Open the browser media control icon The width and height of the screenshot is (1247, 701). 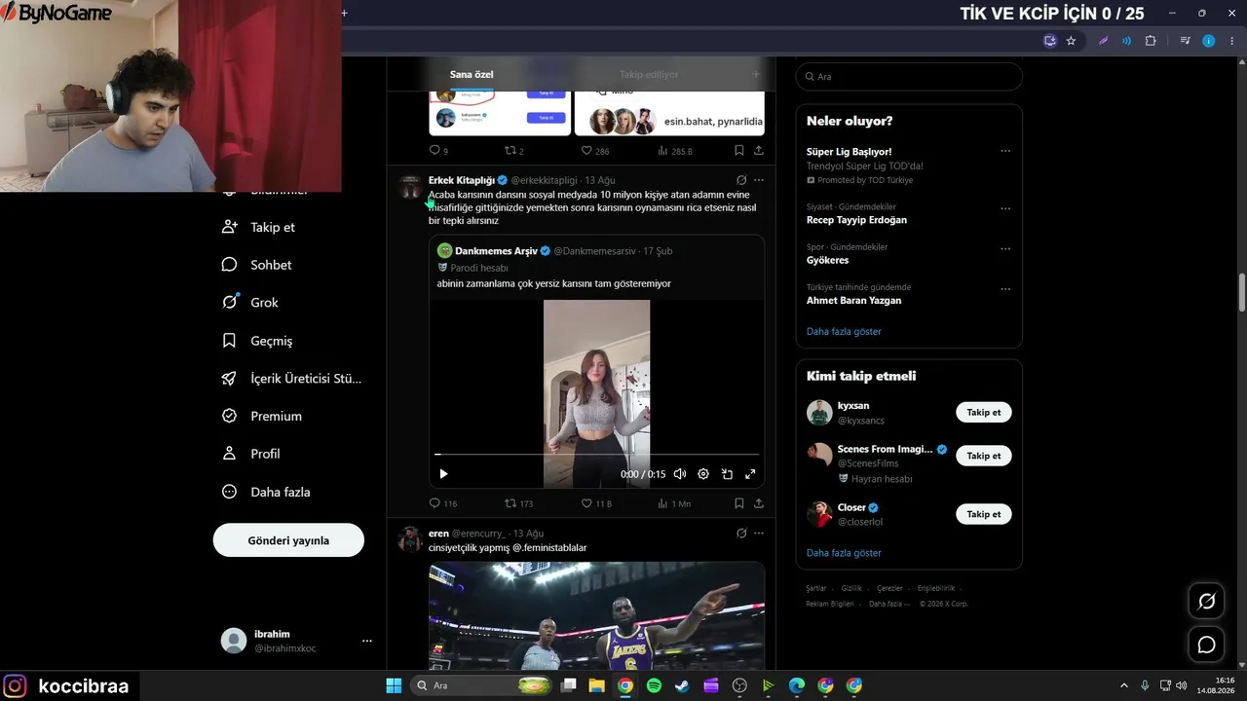(x=1185, y=41)
